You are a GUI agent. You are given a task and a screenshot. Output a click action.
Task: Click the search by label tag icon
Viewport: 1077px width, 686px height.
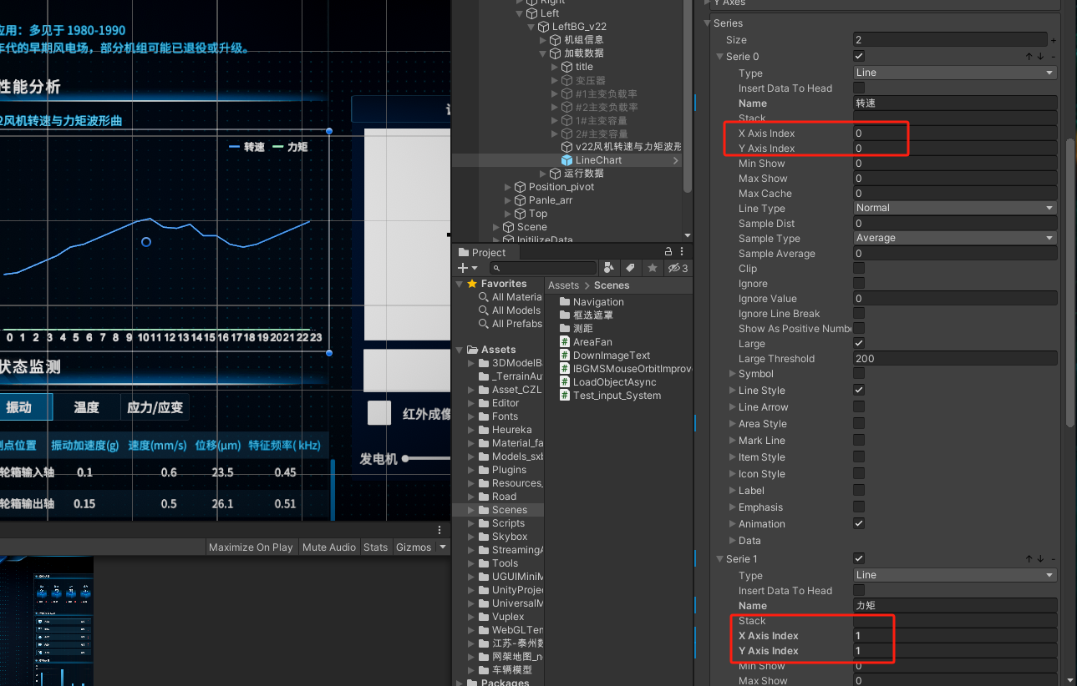click(631, 268)
